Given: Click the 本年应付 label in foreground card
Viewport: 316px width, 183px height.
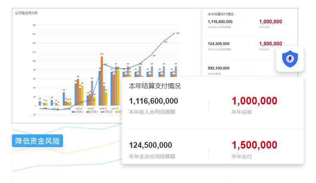Looking at the screenshot, I should (x=241, y=156).
